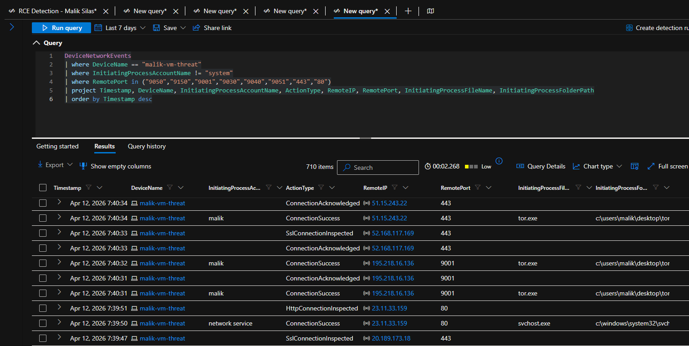Click Show empty columns
689x346 pixels.
click(x=120, y=166)
